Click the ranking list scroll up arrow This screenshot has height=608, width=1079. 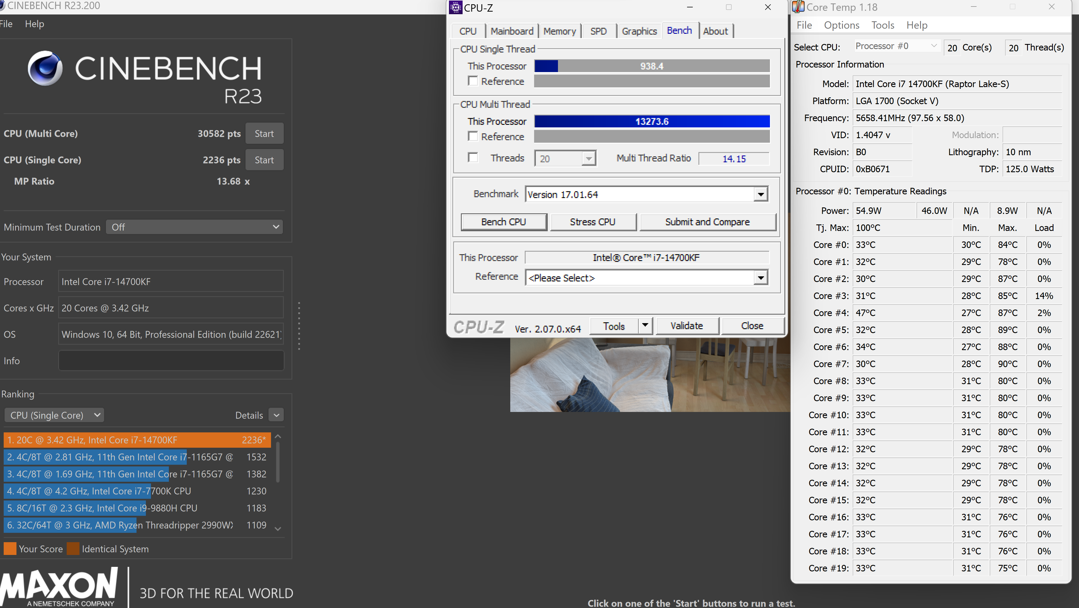[x=278, y=436]
